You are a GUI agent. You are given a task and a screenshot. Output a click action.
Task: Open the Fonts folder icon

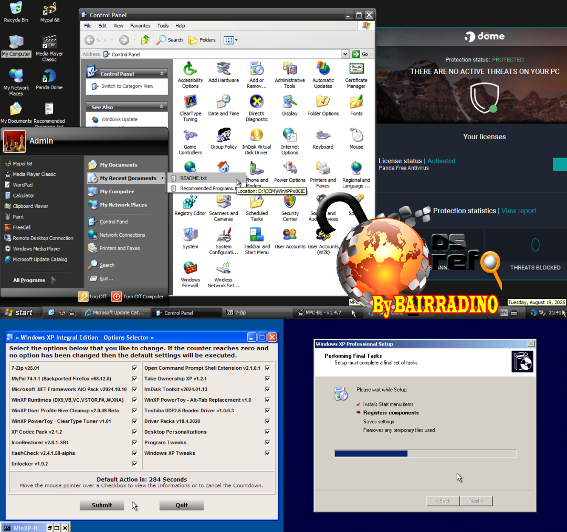coord(356,106)
